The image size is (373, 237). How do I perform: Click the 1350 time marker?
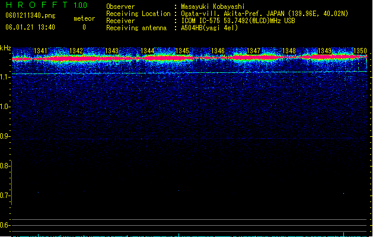(x=360, y=51)
